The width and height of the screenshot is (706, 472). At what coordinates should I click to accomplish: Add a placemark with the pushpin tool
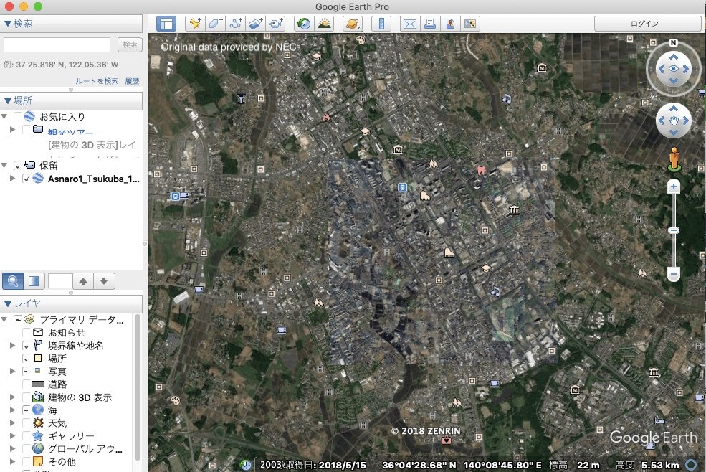click(x=196, y=24)
